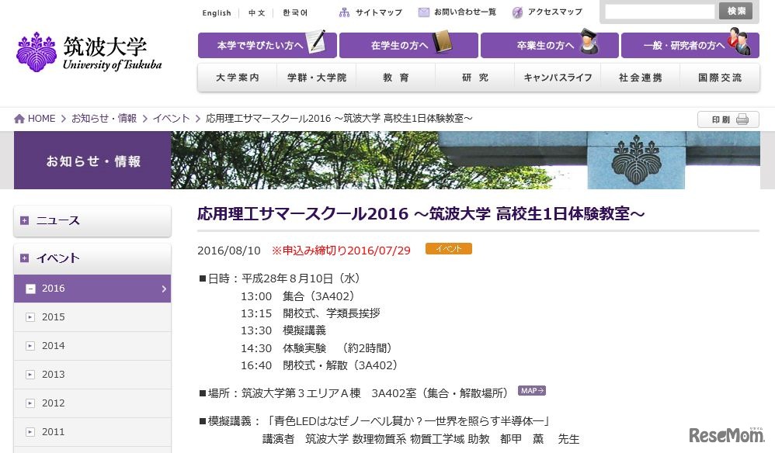
Task: Click the アクセスマップ icon
Action: [x=517, y=12]
